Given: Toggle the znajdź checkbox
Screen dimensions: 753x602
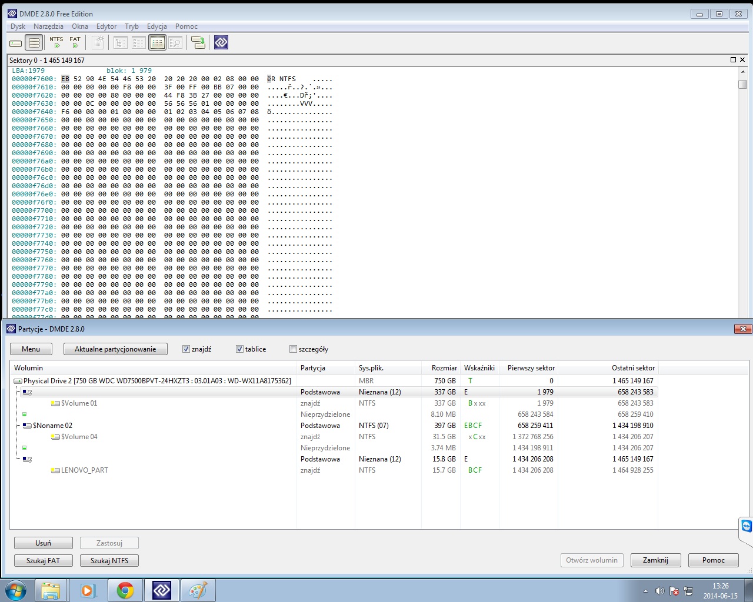Looking at the screenshot, I should (186, 349).
